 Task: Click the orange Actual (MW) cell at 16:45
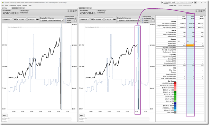[x=190, y=46]
